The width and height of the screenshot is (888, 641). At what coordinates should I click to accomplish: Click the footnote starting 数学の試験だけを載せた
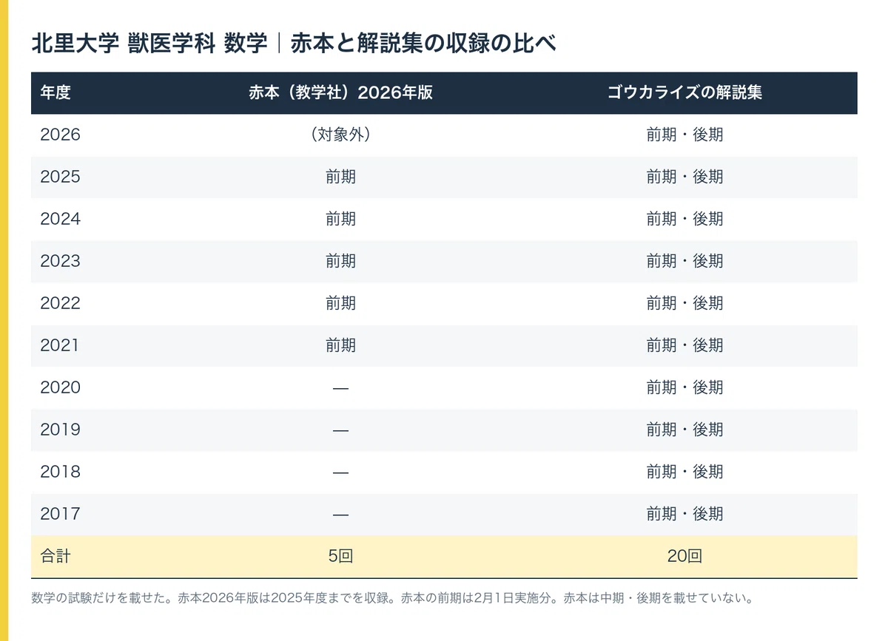tap(393, 597)
